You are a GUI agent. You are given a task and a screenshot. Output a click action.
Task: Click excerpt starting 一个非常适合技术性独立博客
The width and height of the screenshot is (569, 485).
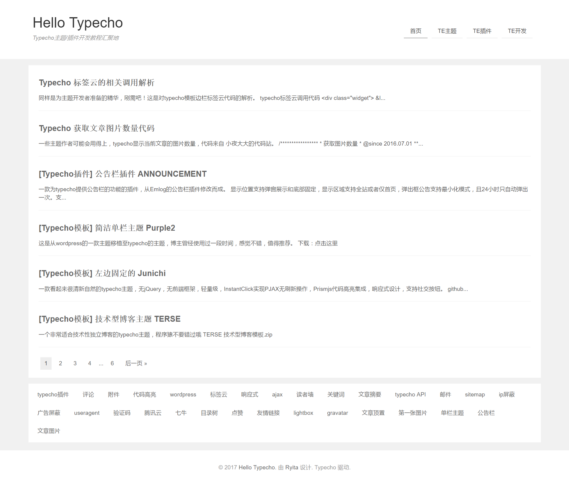pyautogui.click(x=155, y=335)
